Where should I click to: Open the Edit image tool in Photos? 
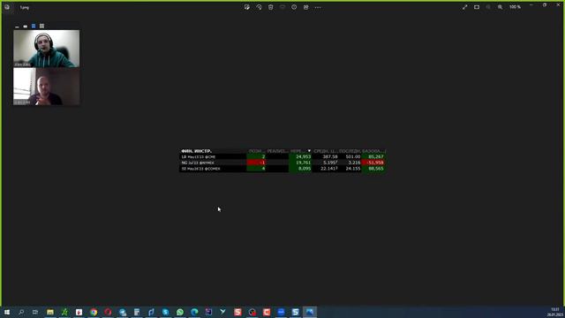[x=247, y=7]
